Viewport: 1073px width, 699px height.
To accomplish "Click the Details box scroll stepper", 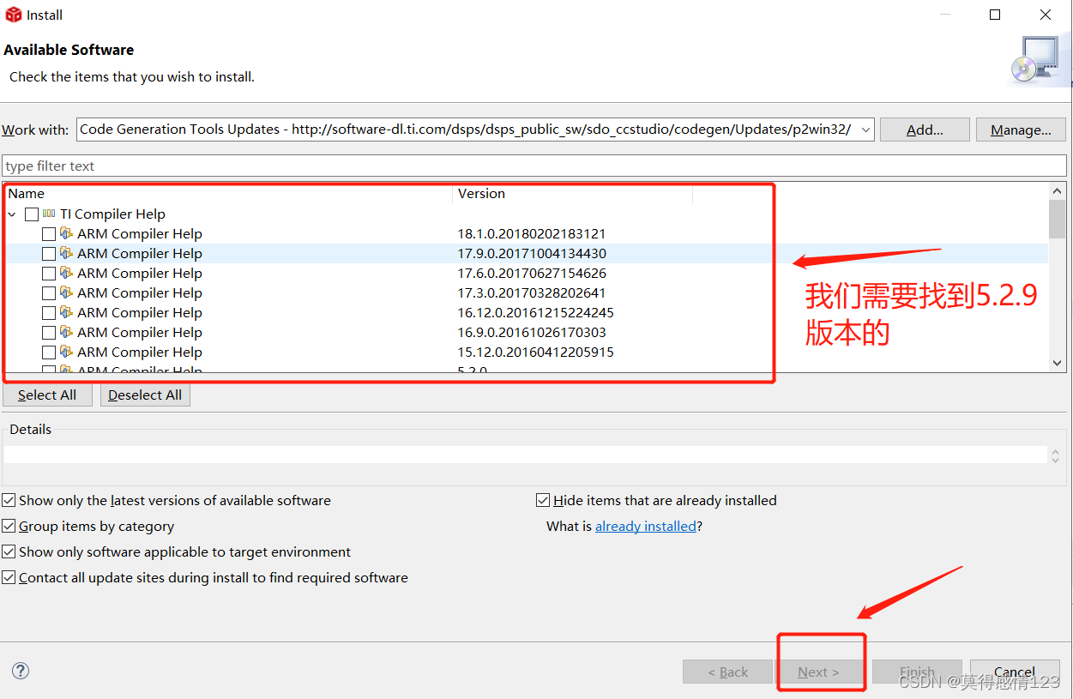I will 1056,455.
